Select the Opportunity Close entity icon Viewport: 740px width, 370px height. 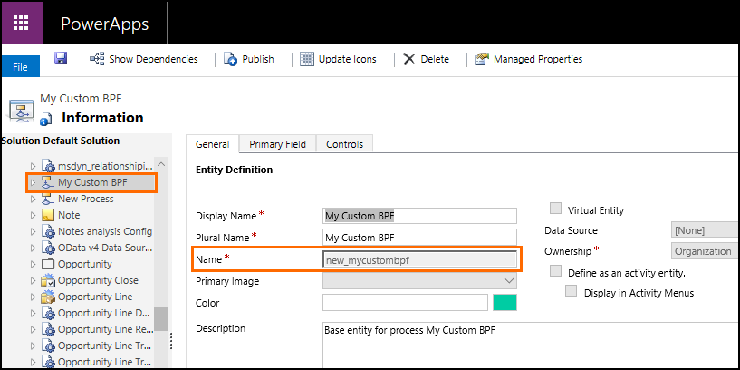[49, 280]
